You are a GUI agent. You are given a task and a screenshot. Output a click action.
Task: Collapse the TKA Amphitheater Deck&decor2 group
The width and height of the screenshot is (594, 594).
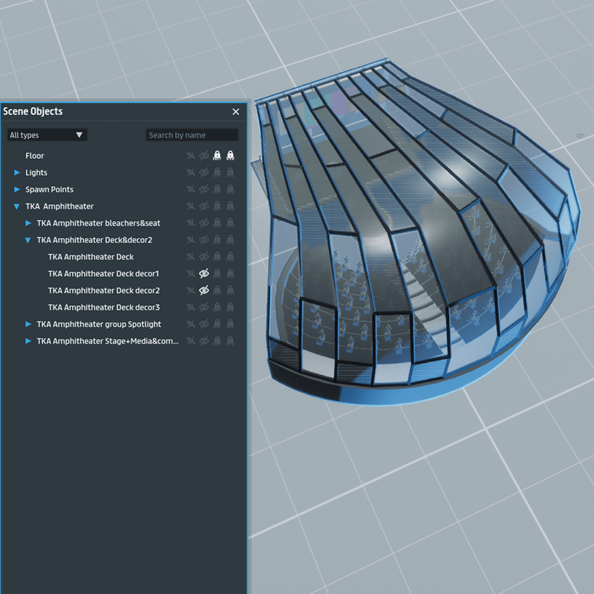28,241
